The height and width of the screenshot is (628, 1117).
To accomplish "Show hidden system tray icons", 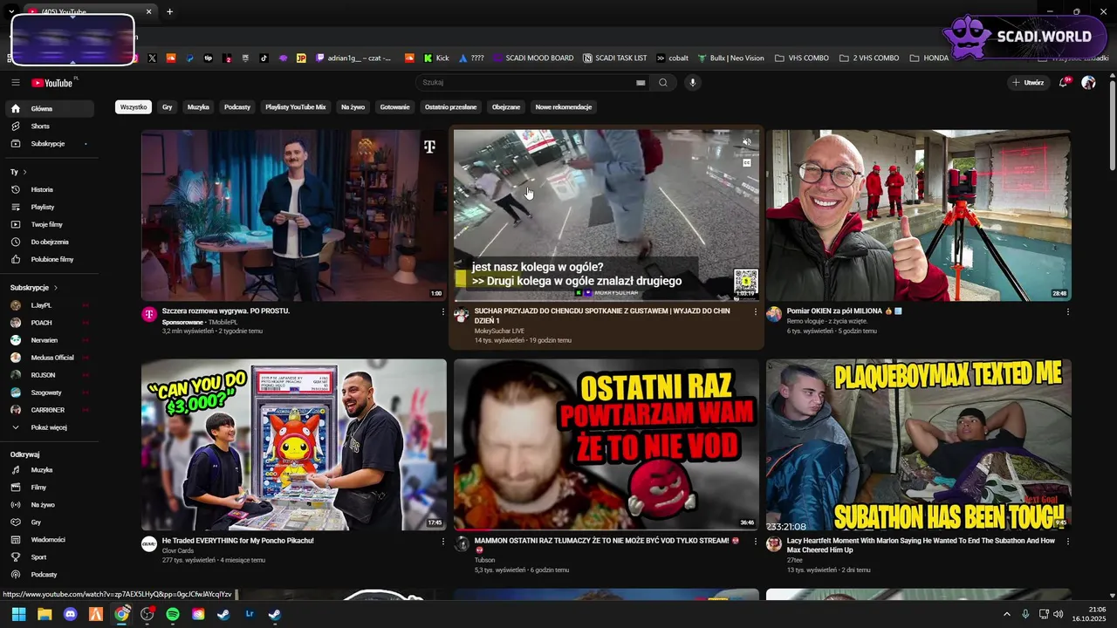I will (x=1006, y=614).
